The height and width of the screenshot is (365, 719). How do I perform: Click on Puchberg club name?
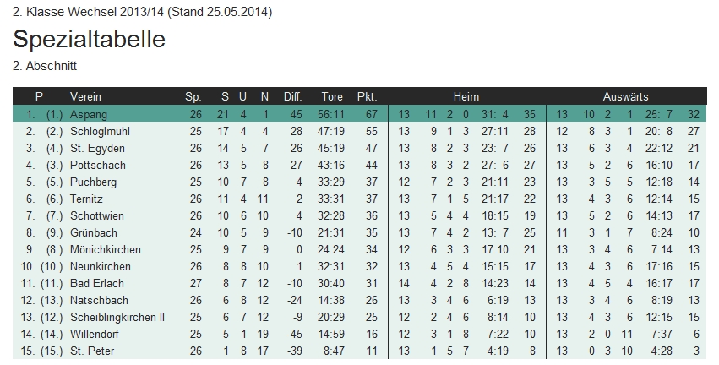coord(93,182)
